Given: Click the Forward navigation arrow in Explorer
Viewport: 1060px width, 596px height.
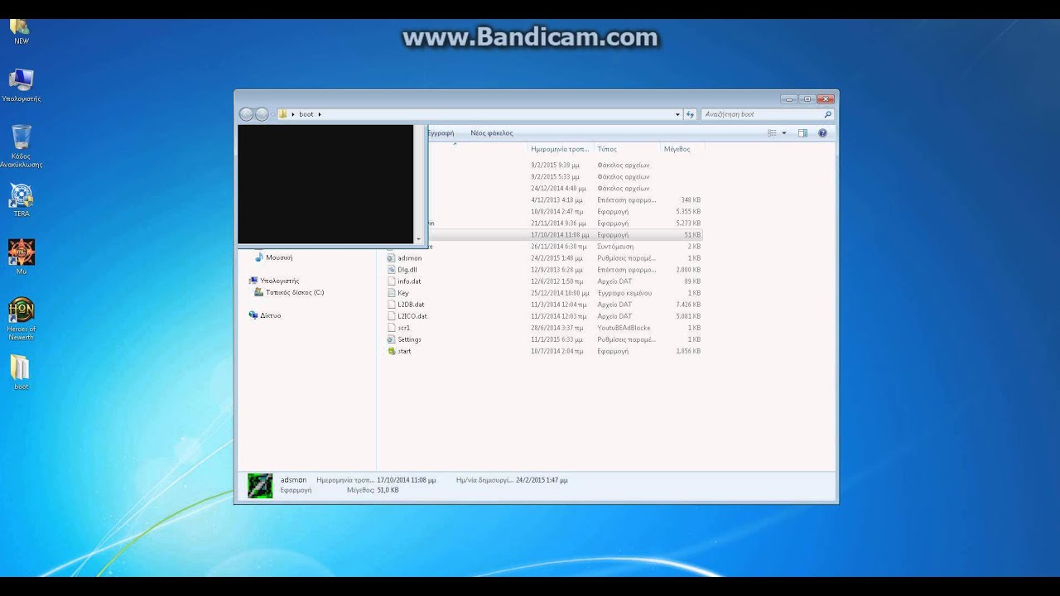Looking at the screenshot, I should point(262,114).
